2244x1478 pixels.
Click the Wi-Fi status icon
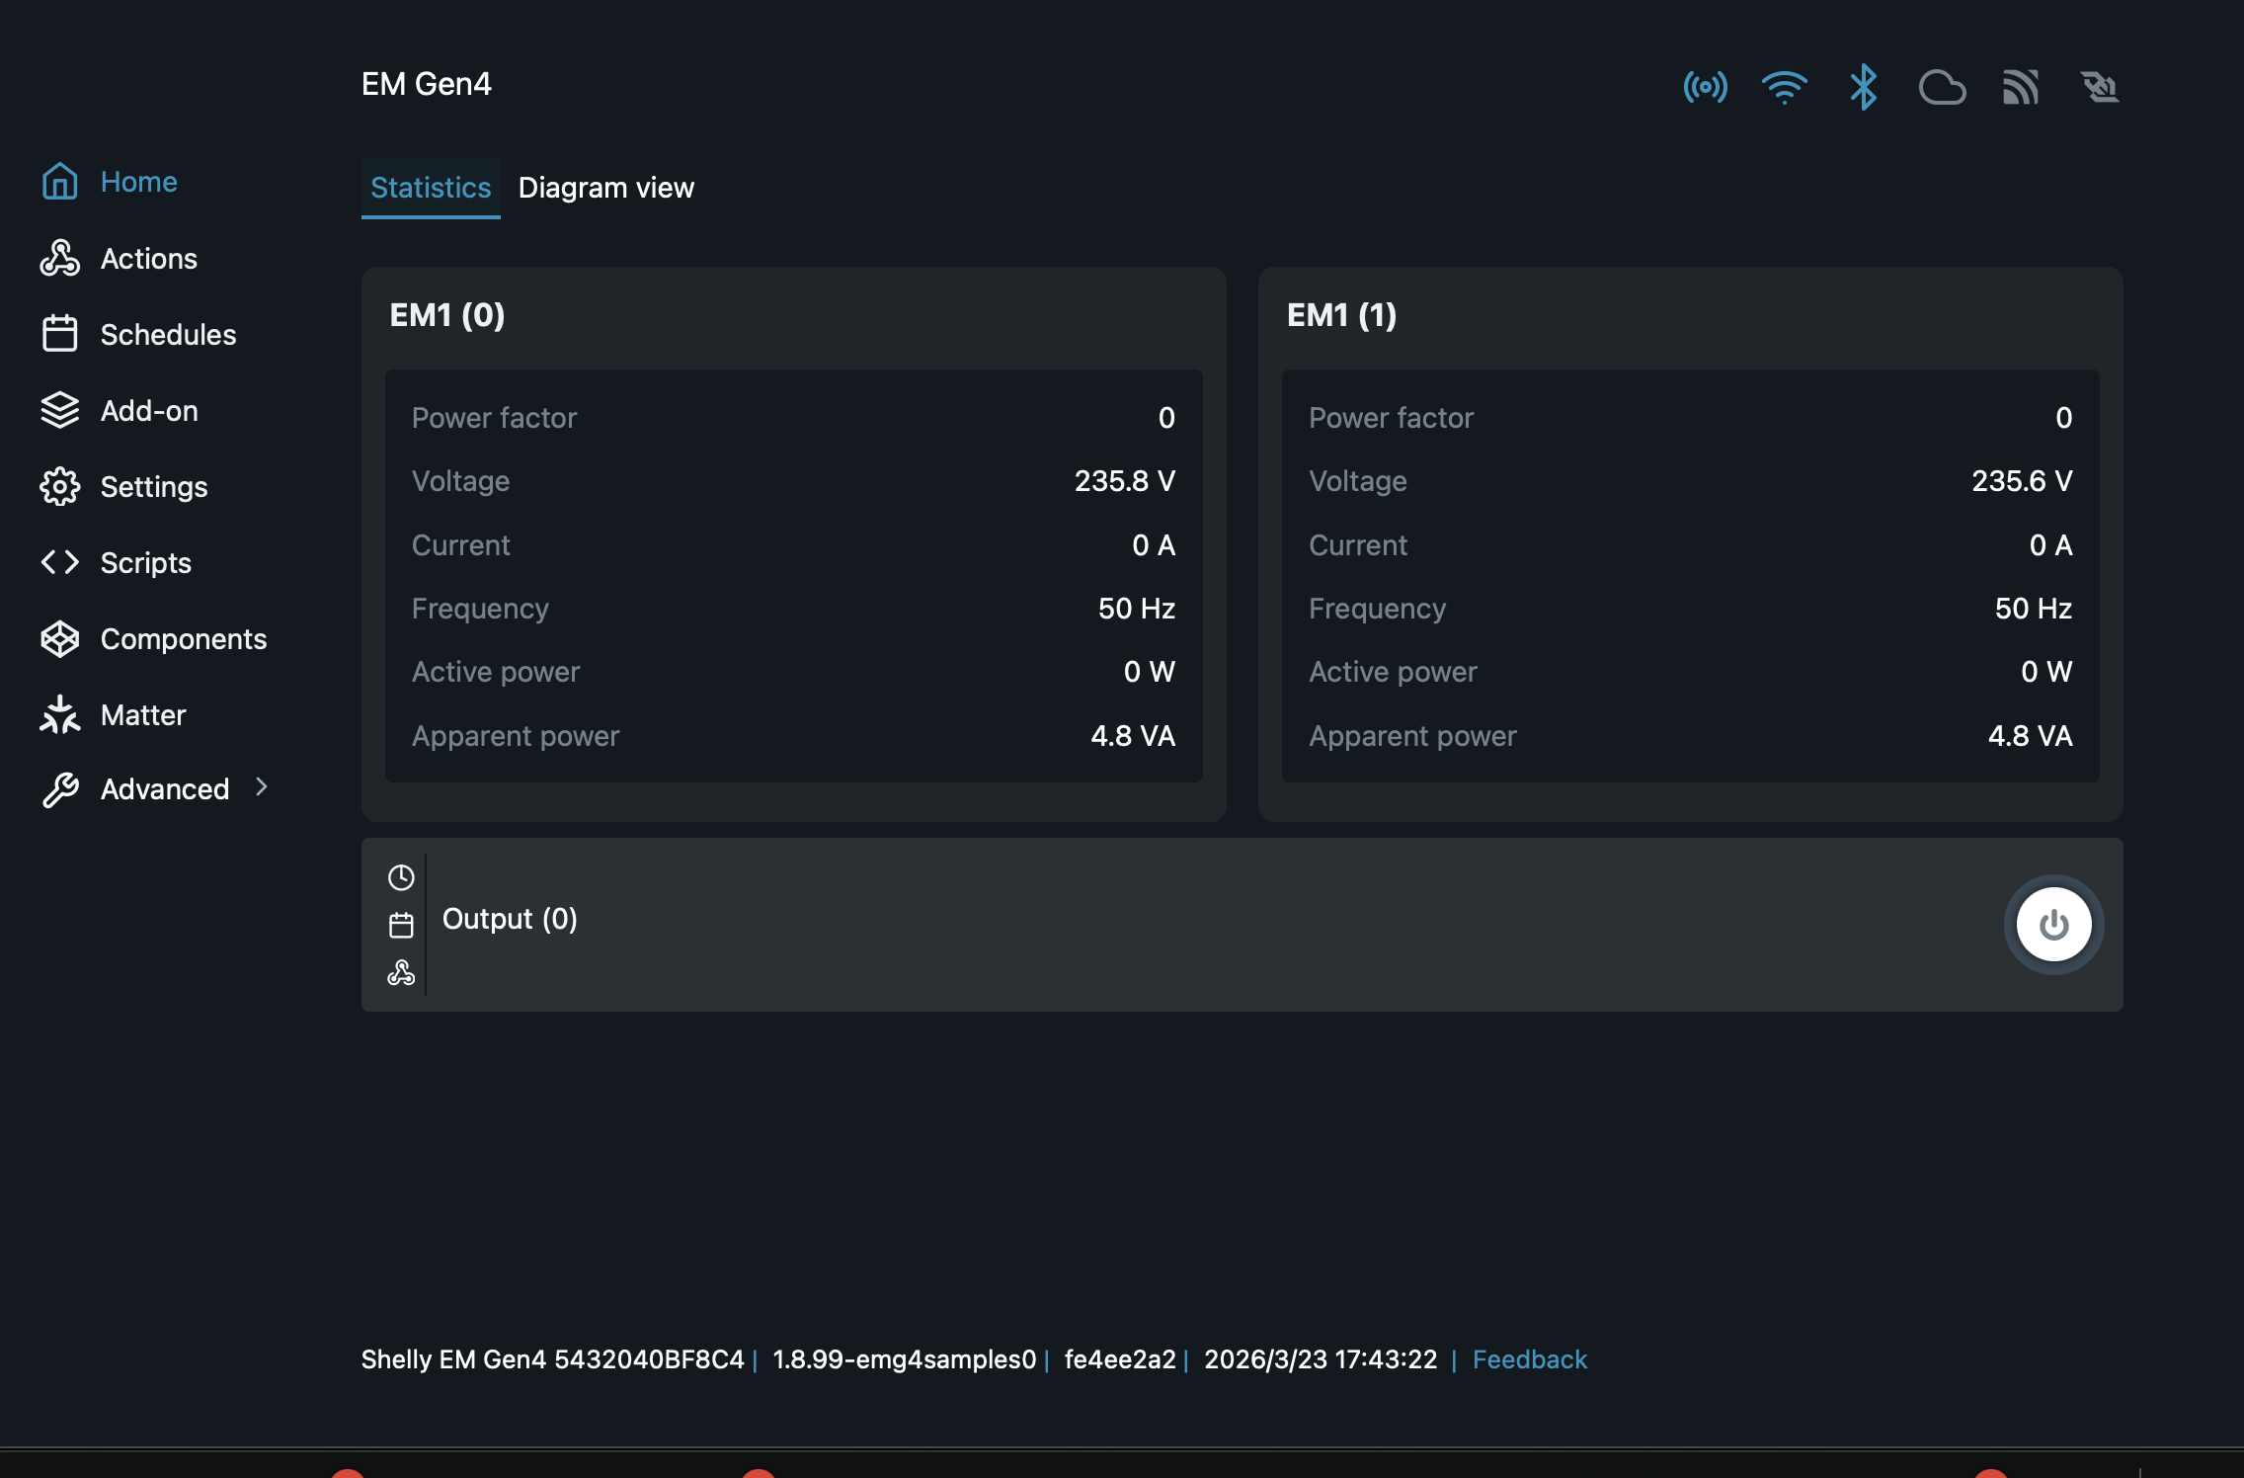1785,87
